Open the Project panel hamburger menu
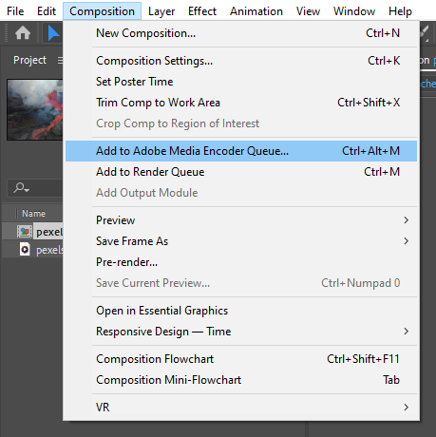The height and width of the screenshot is (437, 436). pyautogui.click(x=60, y=60)
